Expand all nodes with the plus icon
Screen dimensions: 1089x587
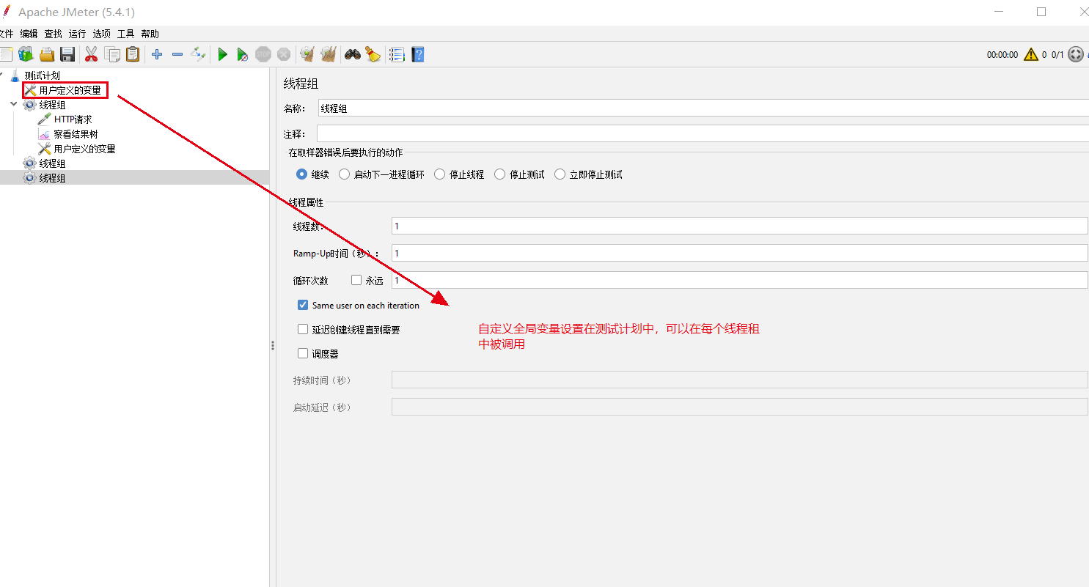(156, 54)
